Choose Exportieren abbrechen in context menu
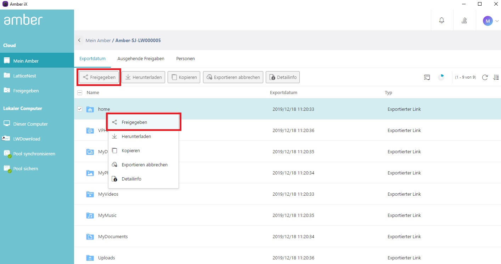The width and height of the screenshot is (501, 264). click(x=143, y=165)
